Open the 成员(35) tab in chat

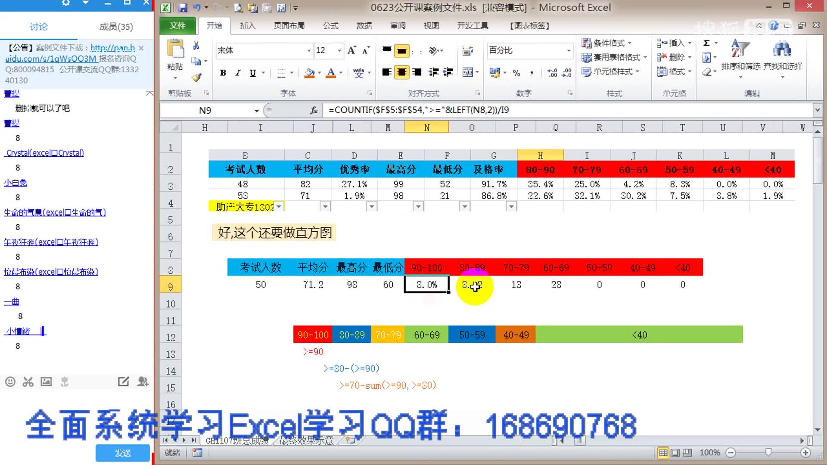click(x=116, y=27)
